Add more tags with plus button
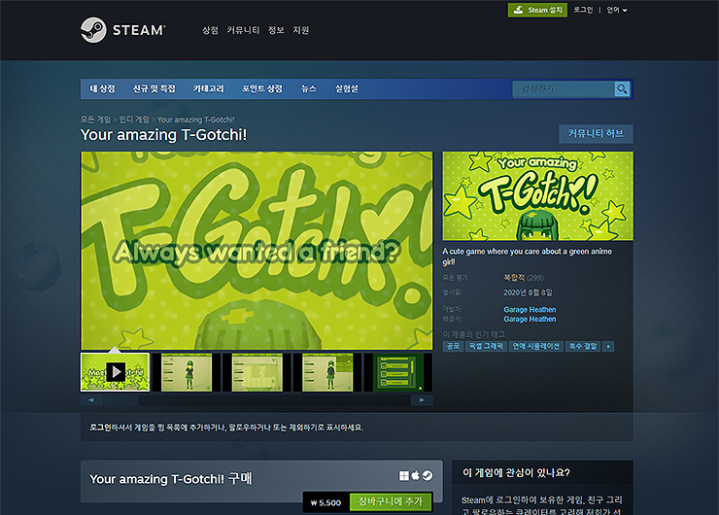The width and height of the screenshot is (719, 515). [x=608, y=347]
